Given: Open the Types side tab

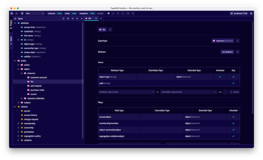Looking at the screenshot, I should click(11, 41).
